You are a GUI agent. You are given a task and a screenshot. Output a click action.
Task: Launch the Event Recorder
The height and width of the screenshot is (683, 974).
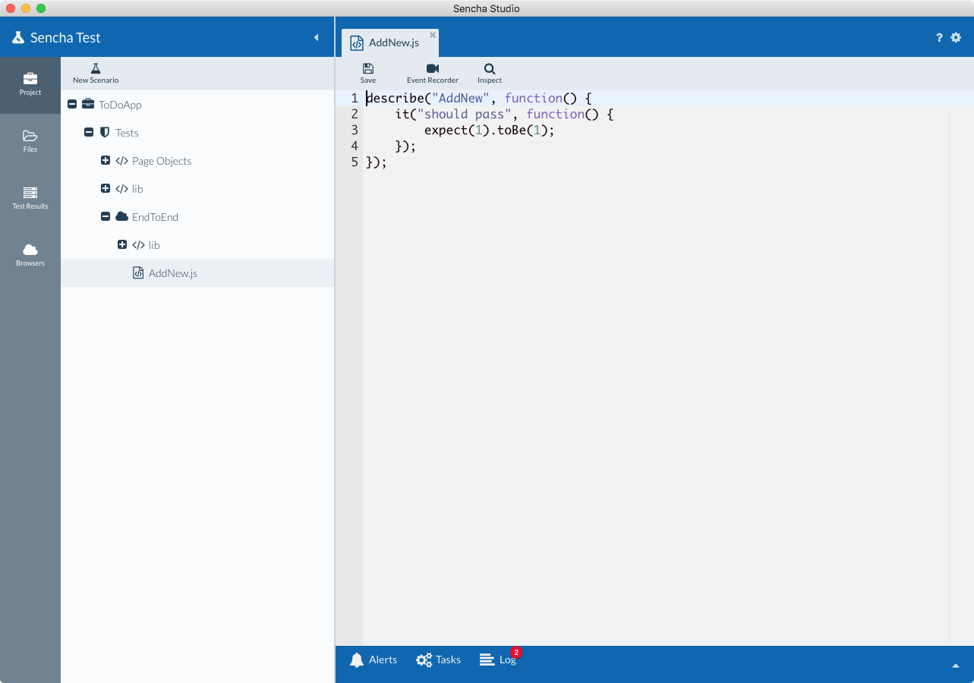[x=433, y=74]
